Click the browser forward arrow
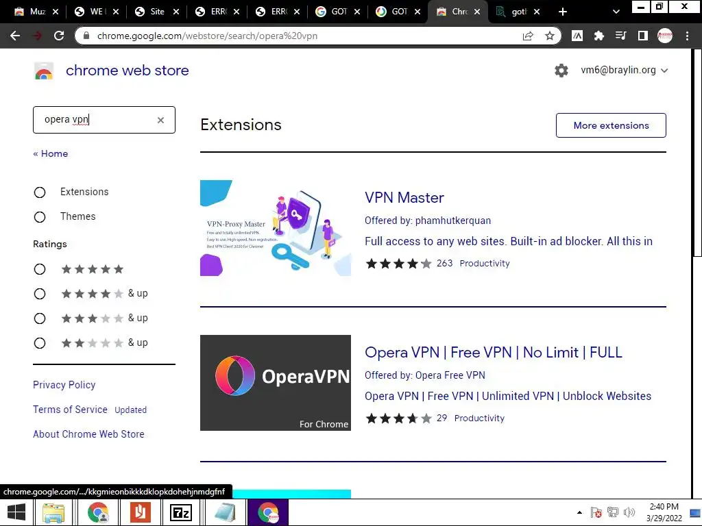This screenshot has width=702, height=526. pyautogui.click(x=37, y=36)
